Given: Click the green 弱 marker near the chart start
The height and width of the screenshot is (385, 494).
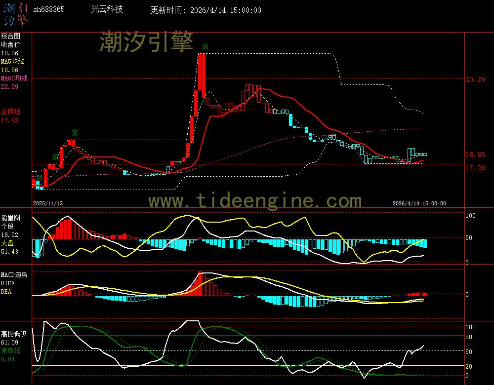Looking at the screenshot, I should 39,177.
